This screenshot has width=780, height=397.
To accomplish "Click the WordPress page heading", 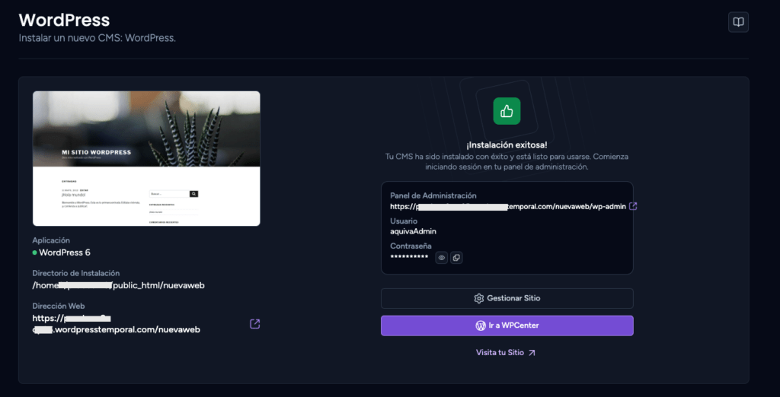I will pos(64,21).
